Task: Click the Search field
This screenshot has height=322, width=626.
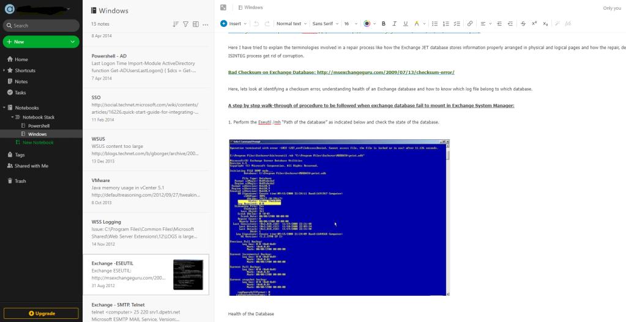Action: 41,26
